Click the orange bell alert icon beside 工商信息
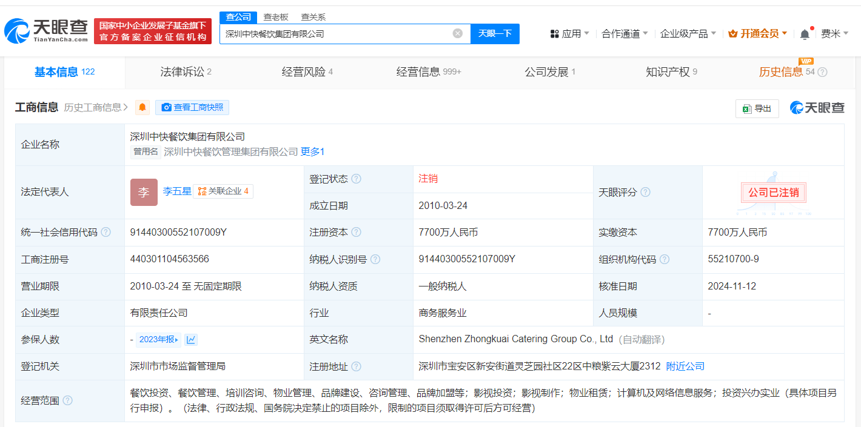Image resolution: width=861 pixels, height=427 pixels. coord(142,108)
